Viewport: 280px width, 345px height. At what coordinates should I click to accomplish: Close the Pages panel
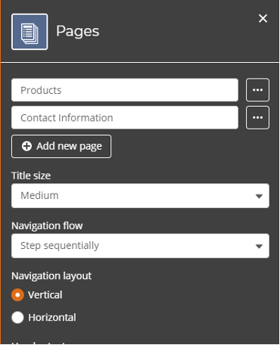coord(263,18)
